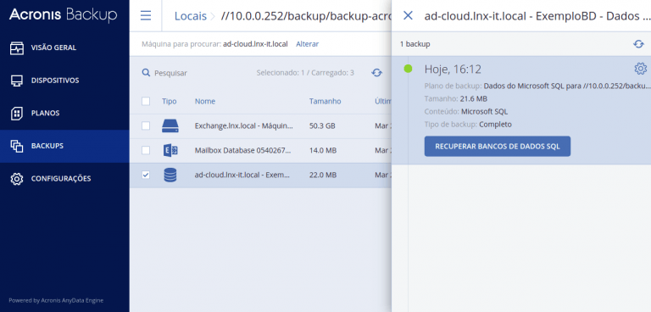Click Plano de backup value text
Image resolution: width=651 pixels, height=312 pixels.
(x=566, y=86)
